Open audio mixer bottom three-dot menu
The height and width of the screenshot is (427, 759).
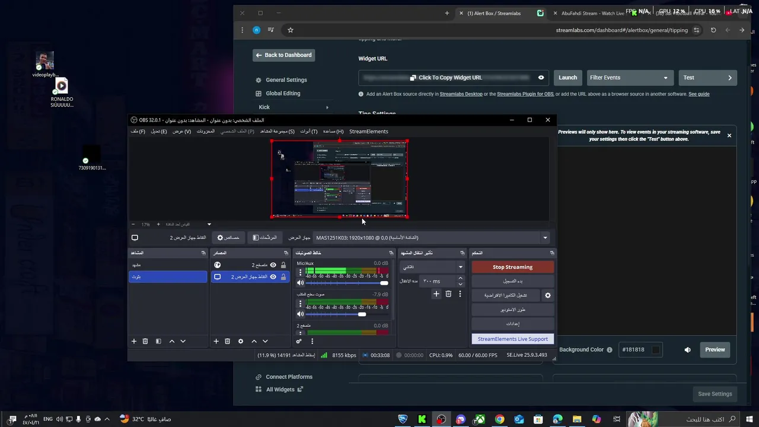(x=312, y=341)
